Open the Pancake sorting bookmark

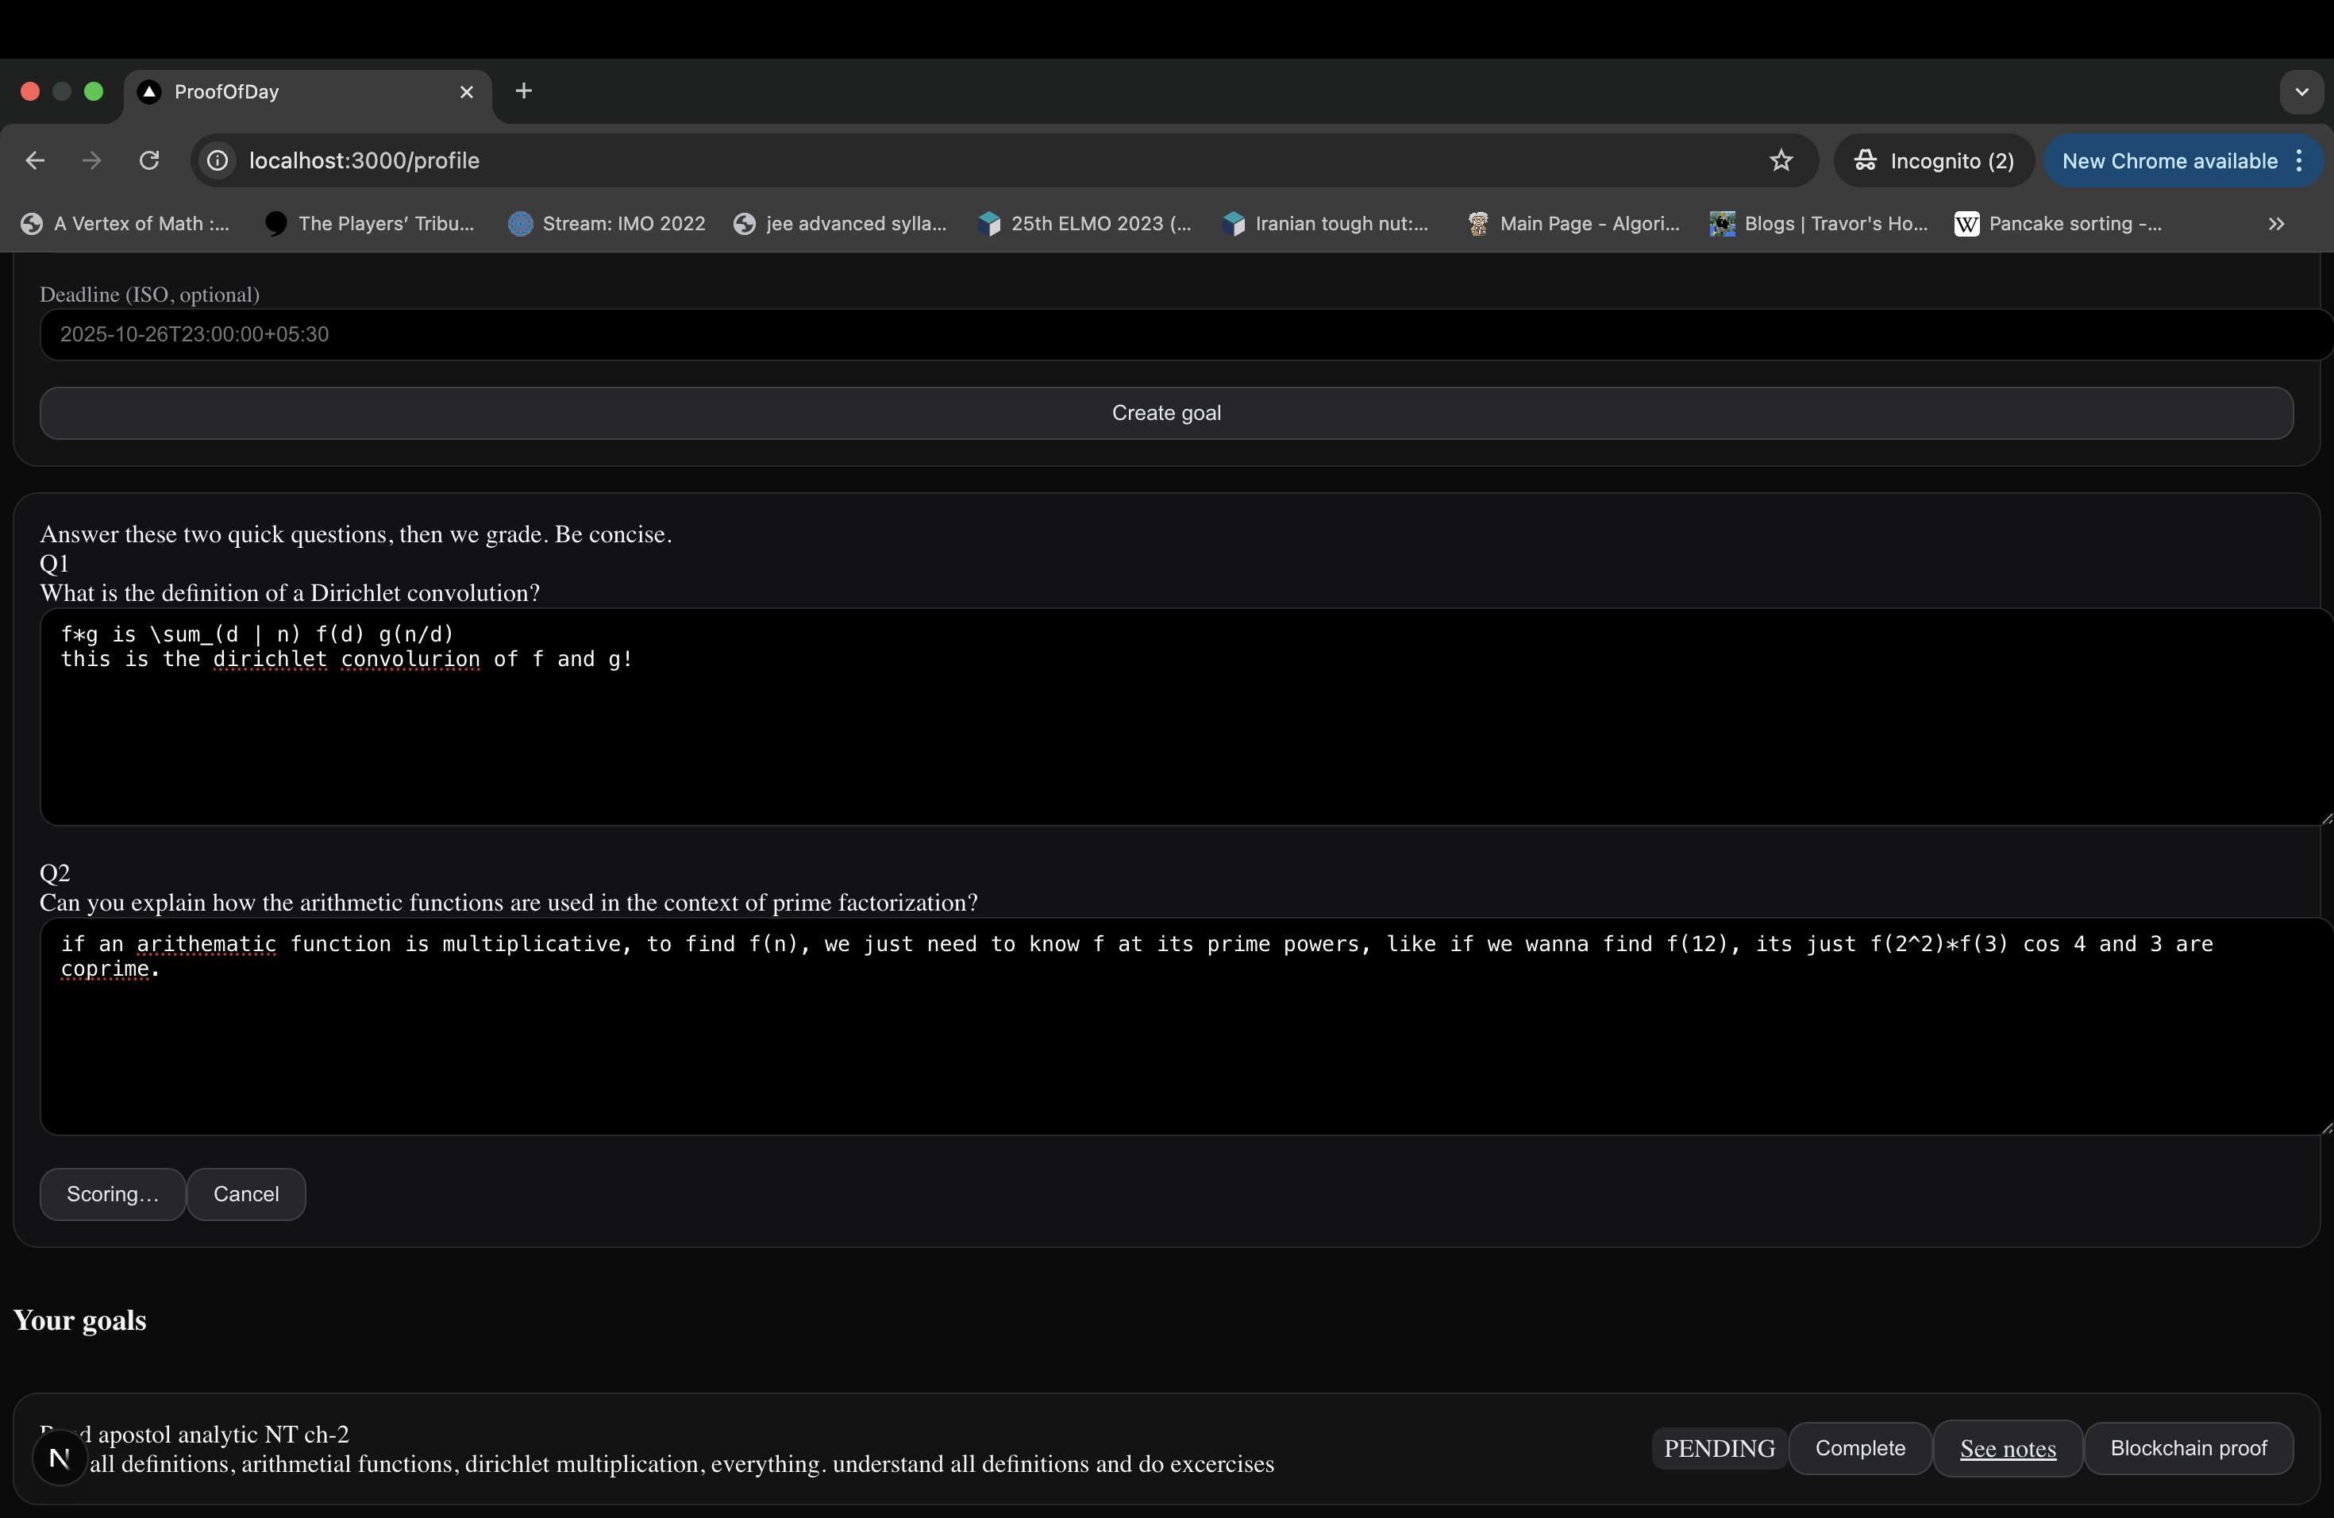pyautogui.click(x=2059, y=225)
